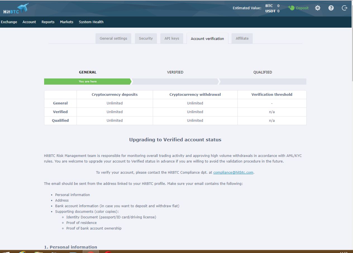Select Markets in the navigation bar

(66, 22)
